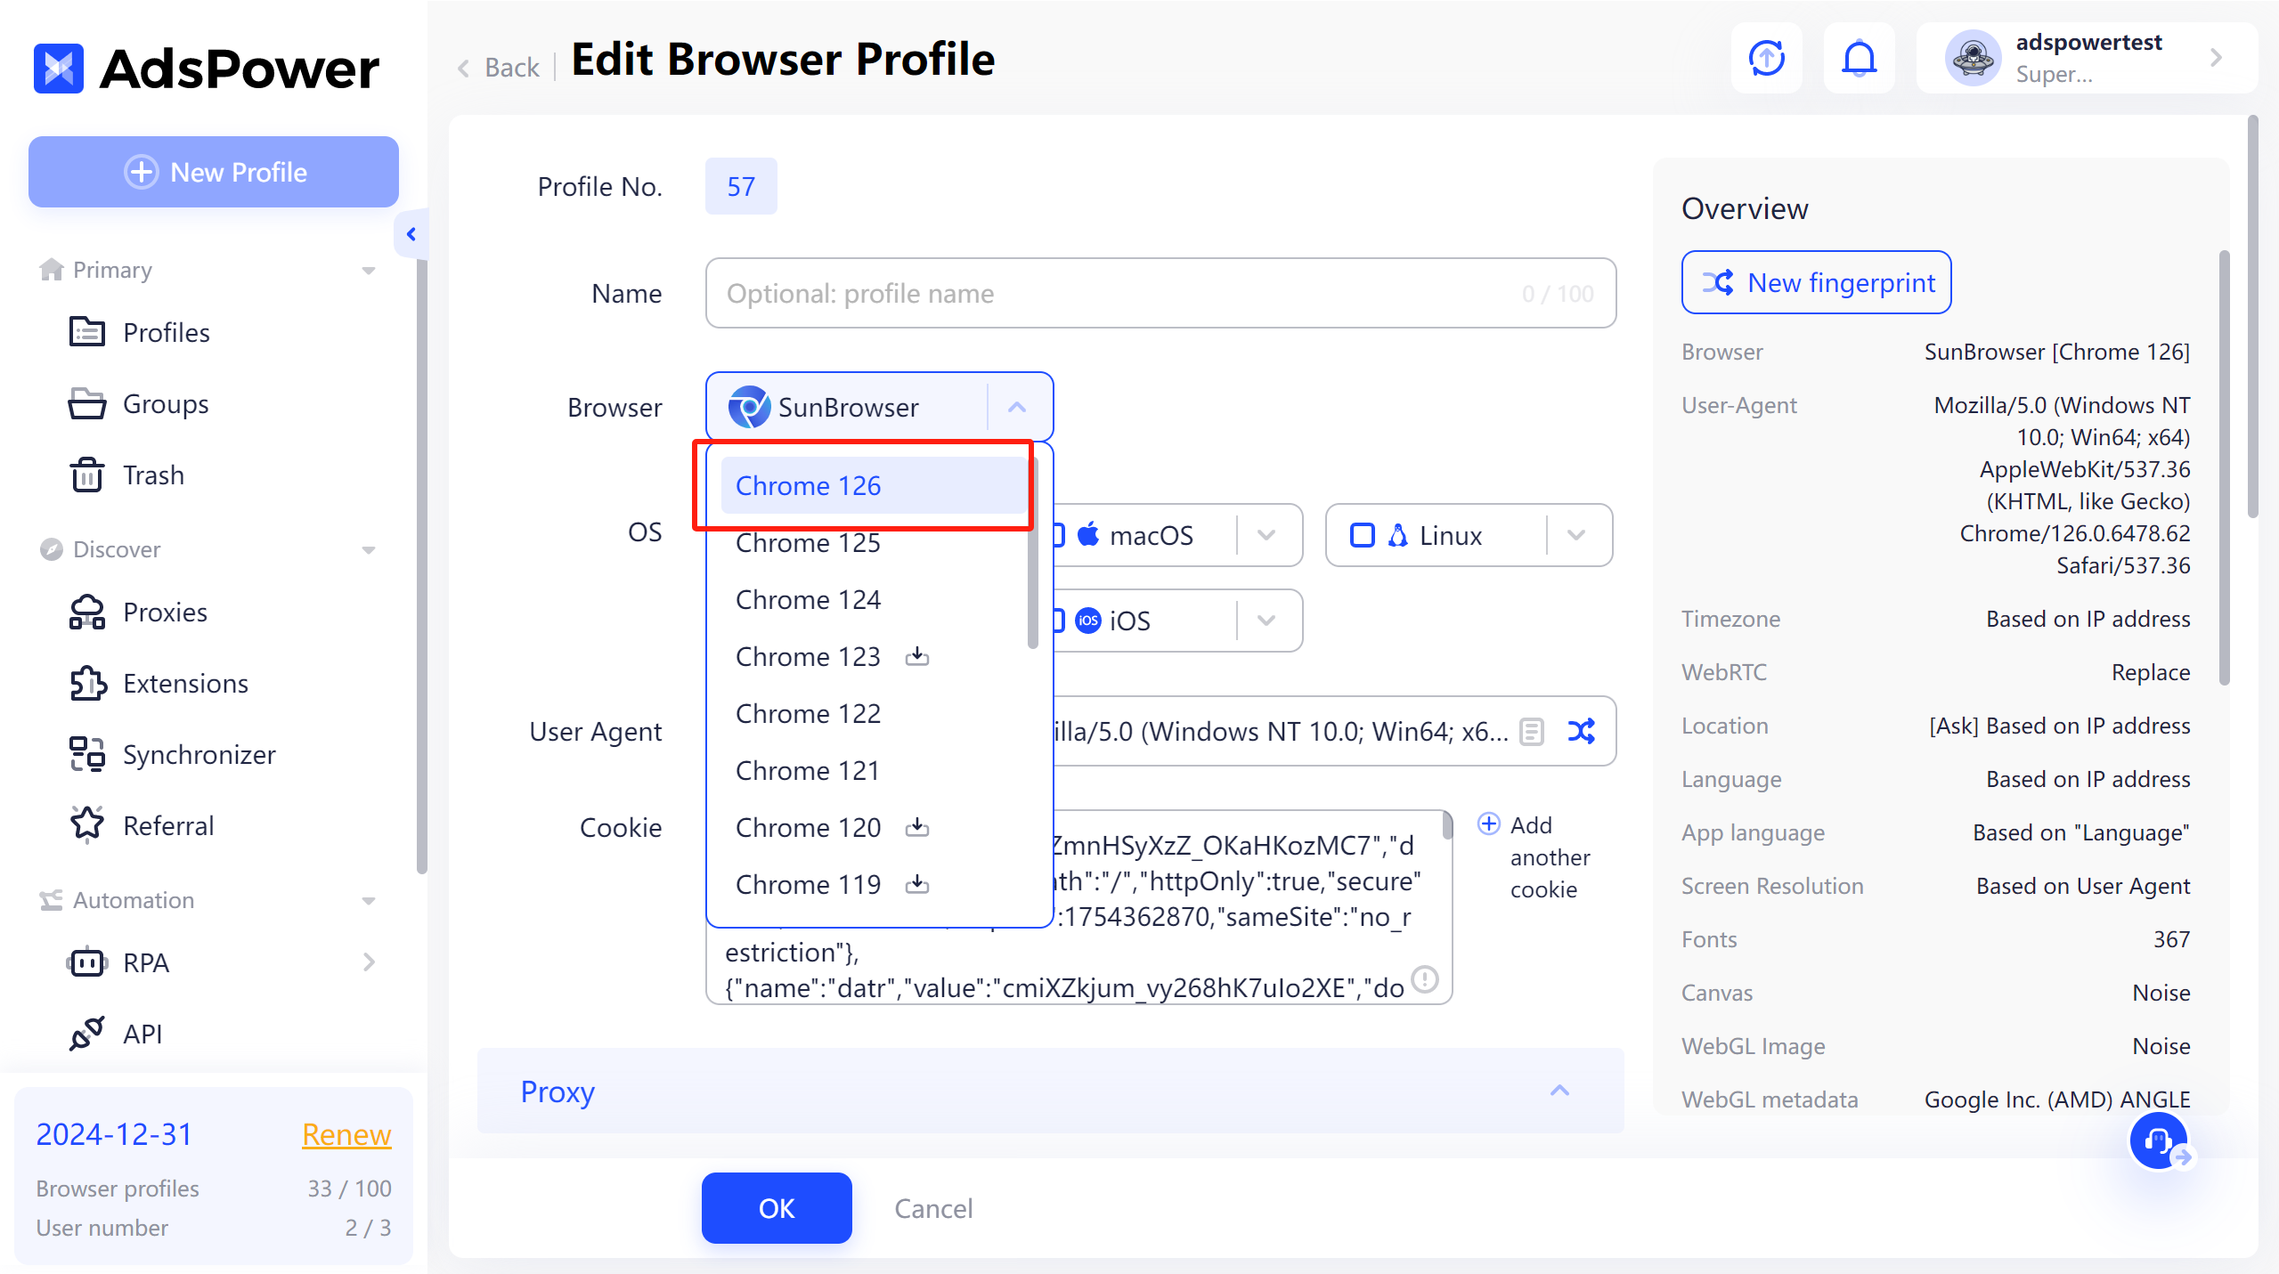The height and width of the screenshot is (1274, 2279).
Task: Click the update upload icon in header
Action: point(1767,59)
